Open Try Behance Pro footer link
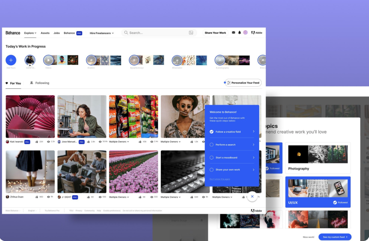 click(x=52, y=211)
